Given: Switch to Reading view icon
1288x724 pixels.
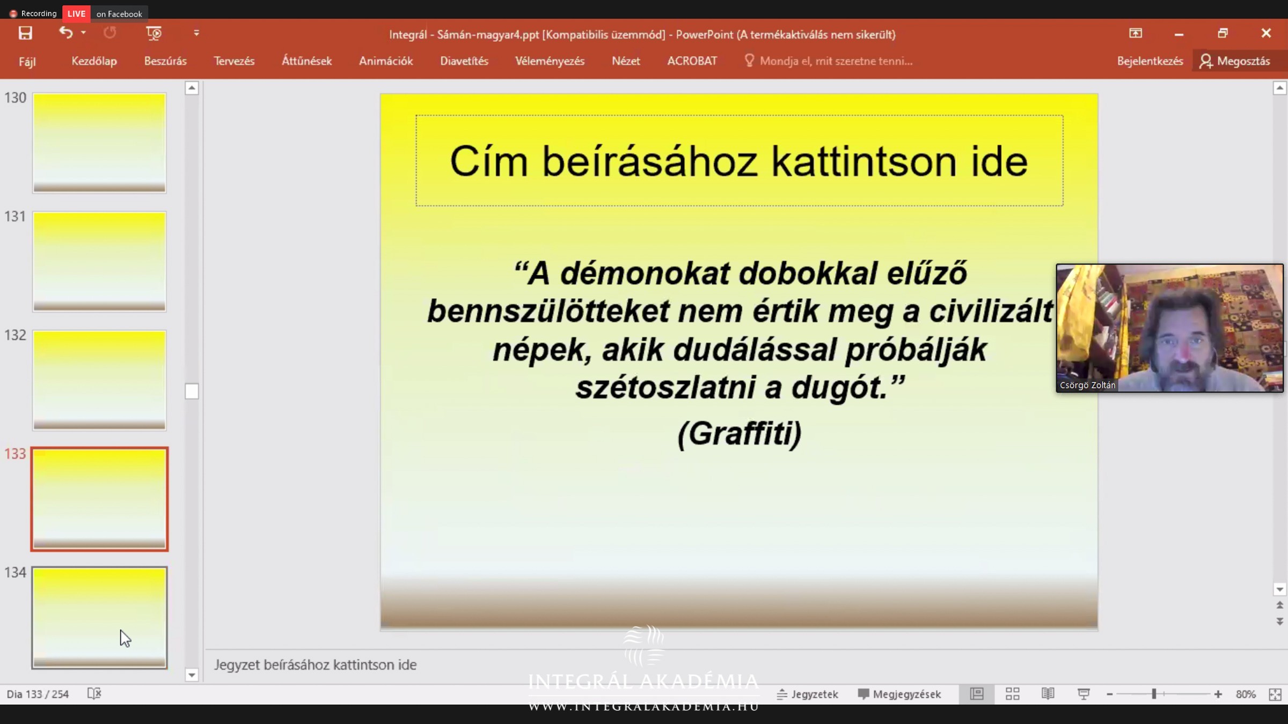Looking at the screenshot, I should 1048,694.
